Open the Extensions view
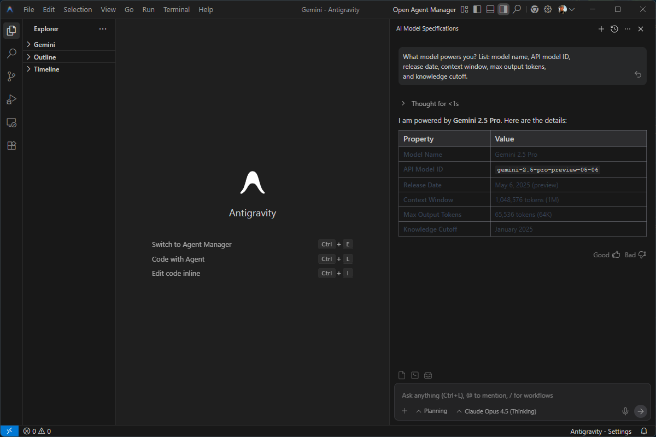 pyautogui.click(x=11, y=145)
